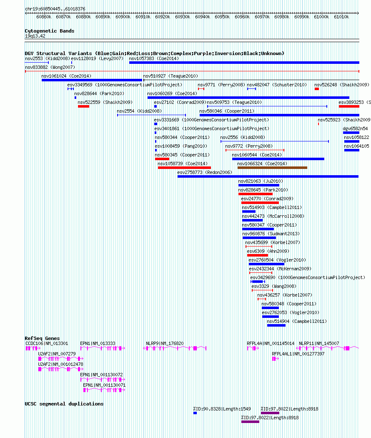
Task: Click the CCDC106 NM_013301 gene glyph
Action: tap(33, 348)
